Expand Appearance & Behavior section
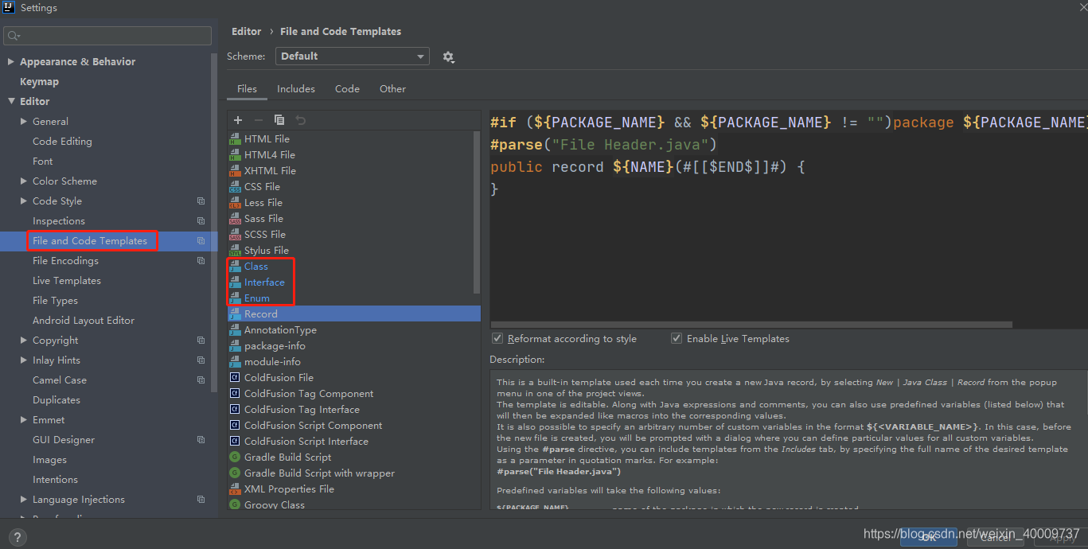This screenshot has width=1088, height=549. pos(11,62)
